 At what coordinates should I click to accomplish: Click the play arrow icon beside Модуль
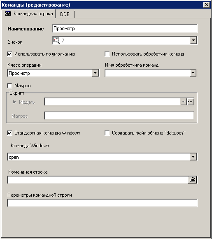pyautogui.click(x=15, y=102)
